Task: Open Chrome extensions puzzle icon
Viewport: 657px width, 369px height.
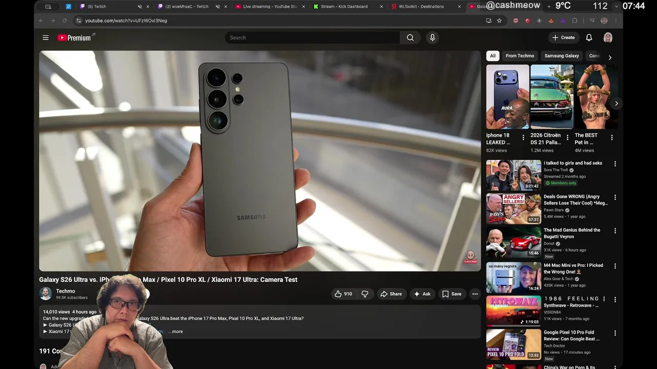Action: pos(575,20)
